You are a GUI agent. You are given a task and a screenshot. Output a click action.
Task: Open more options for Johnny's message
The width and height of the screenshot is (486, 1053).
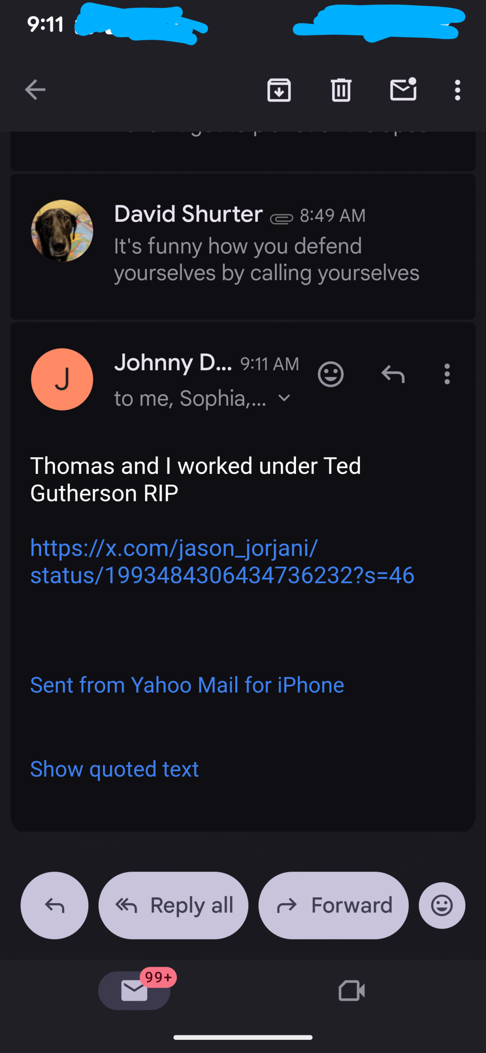tap(447, 374)
